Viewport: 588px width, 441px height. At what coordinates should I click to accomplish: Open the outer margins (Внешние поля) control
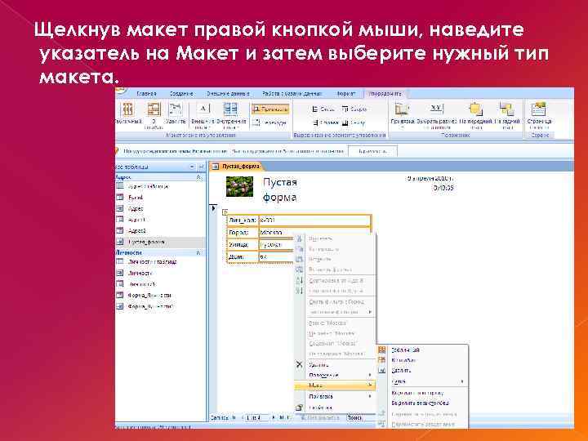203,114
